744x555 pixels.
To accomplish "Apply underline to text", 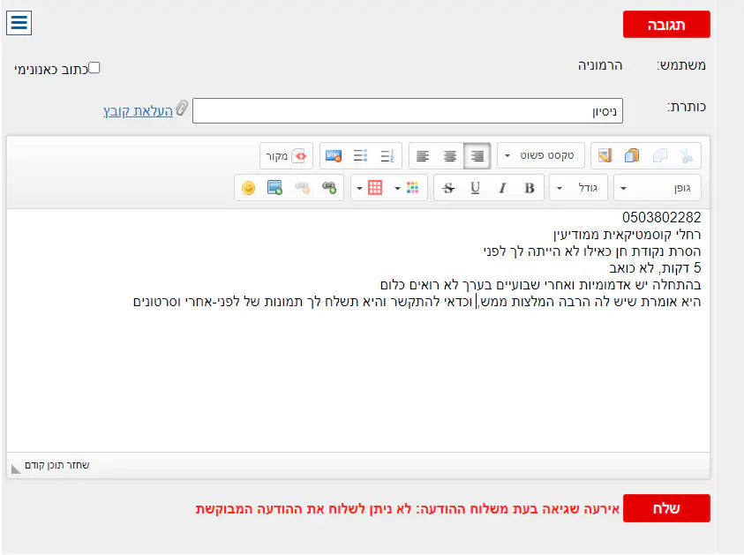I will [476, 188].
